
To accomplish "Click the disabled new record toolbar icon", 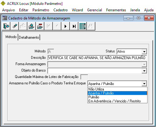I will [23, 26].
